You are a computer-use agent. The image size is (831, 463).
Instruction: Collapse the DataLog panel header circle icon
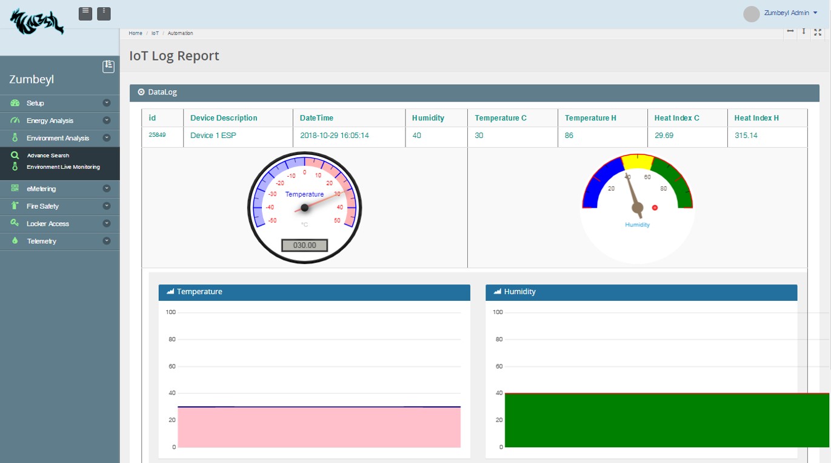tap(141, 93)
